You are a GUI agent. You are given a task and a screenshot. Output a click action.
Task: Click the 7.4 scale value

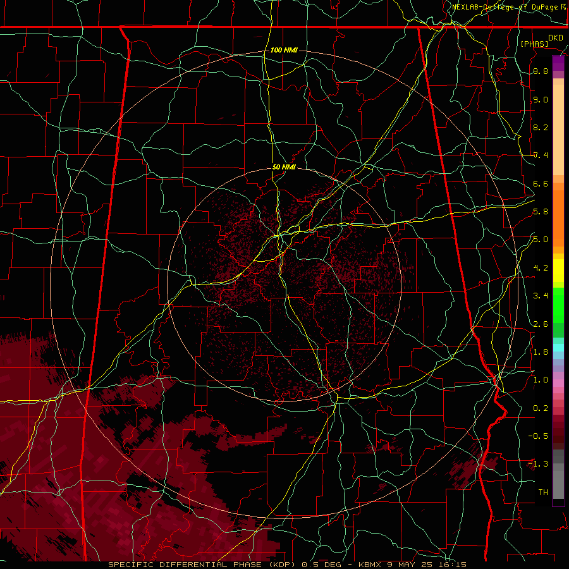click(x=541, y=156)
